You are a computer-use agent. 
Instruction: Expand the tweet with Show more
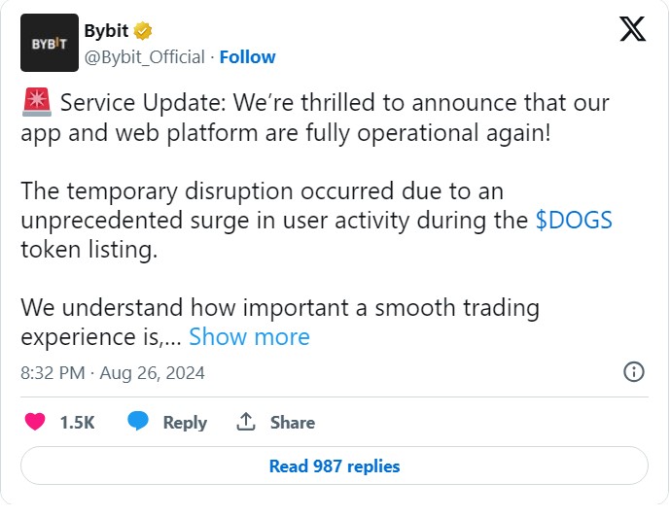(249, 337)
